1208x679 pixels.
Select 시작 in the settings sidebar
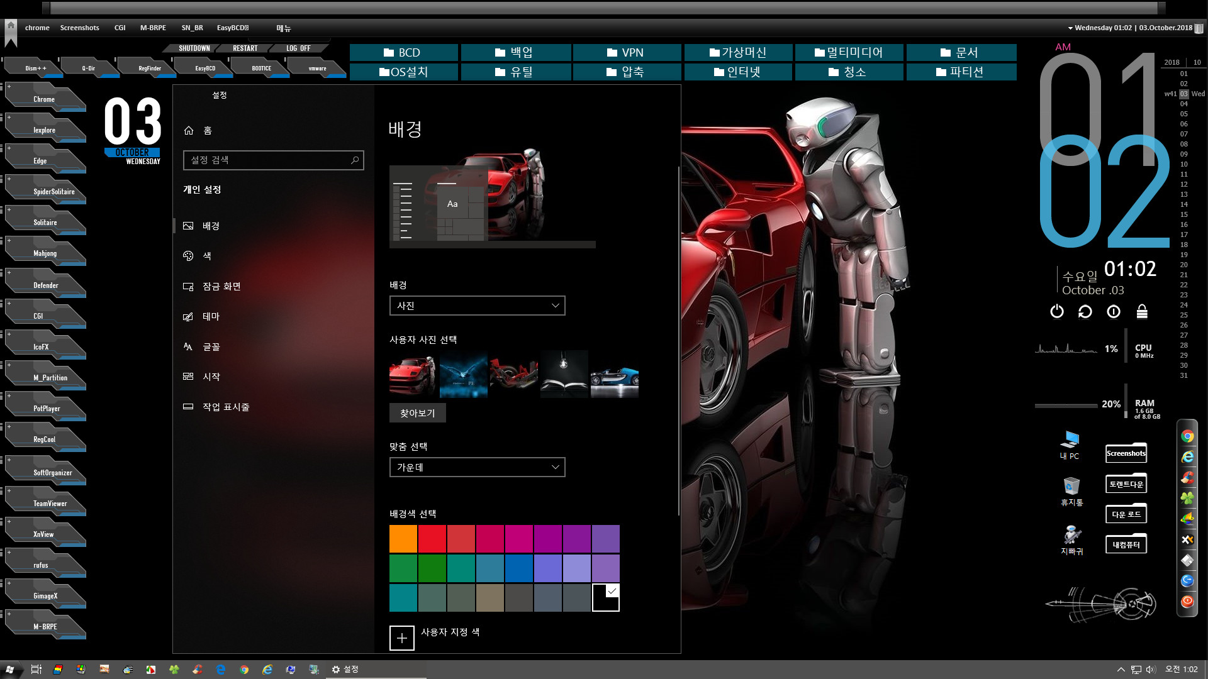point(274,377)
